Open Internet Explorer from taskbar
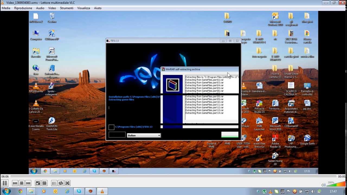Image resolution: width=347 pixels, height=195 pixels. point(67,191)
